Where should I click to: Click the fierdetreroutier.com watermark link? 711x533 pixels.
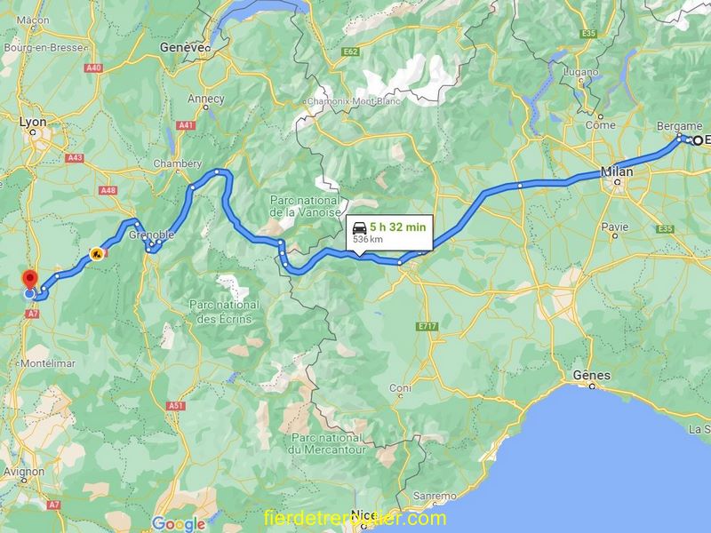(355, 518)
